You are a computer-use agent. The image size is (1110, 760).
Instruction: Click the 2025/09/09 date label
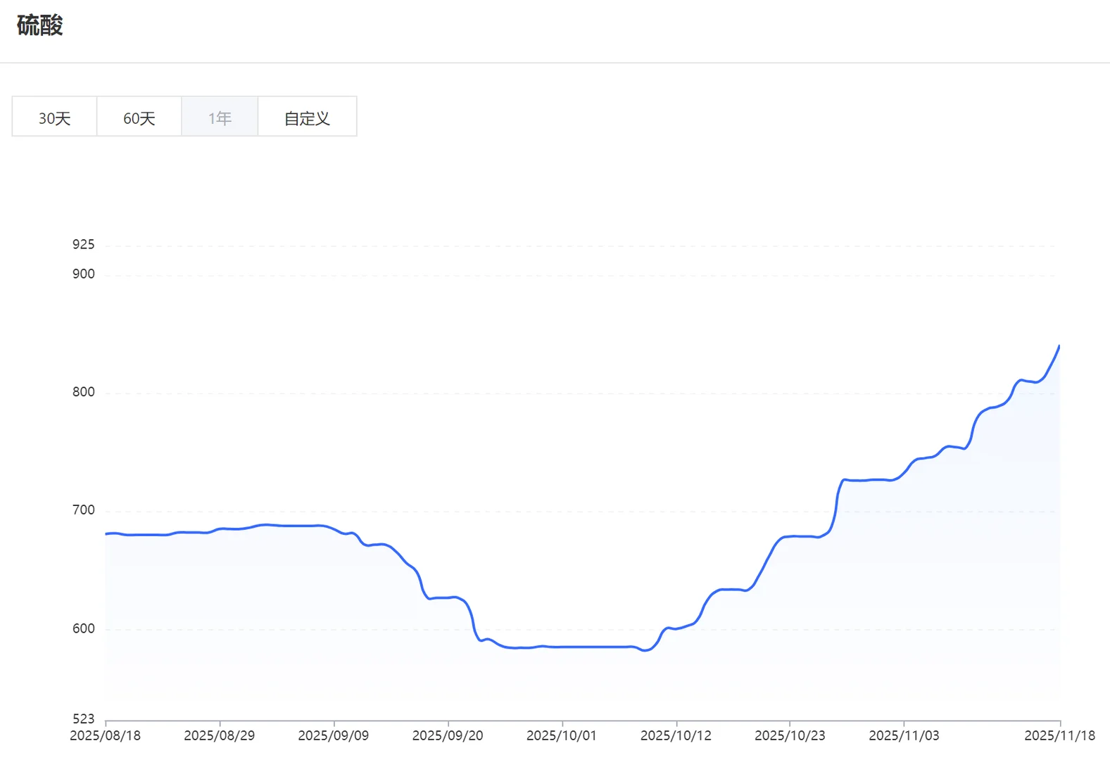333,735
